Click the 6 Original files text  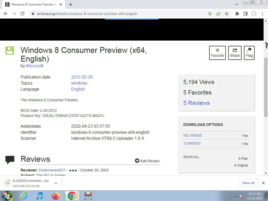241,165
